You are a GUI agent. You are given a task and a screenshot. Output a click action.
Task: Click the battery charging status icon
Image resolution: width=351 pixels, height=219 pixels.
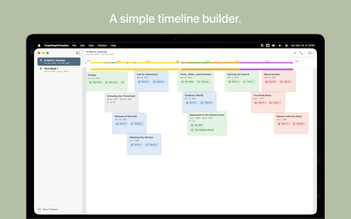(x=274, y=45)
